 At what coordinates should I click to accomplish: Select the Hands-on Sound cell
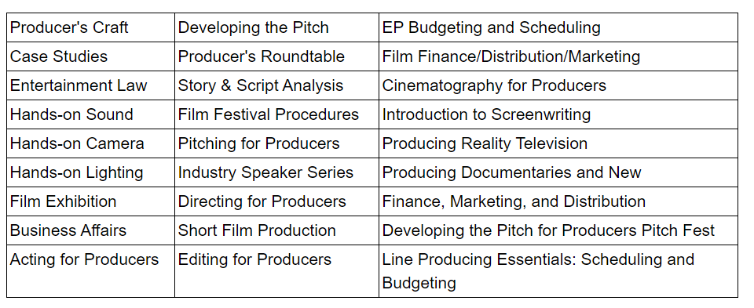[90, 114]
